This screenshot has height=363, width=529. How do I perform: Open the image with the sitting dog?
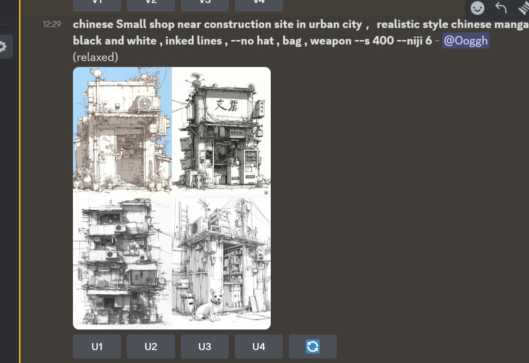221,262
